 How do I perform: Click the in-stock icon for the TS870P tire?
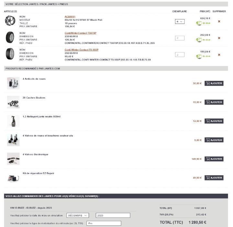click(199, 40)
